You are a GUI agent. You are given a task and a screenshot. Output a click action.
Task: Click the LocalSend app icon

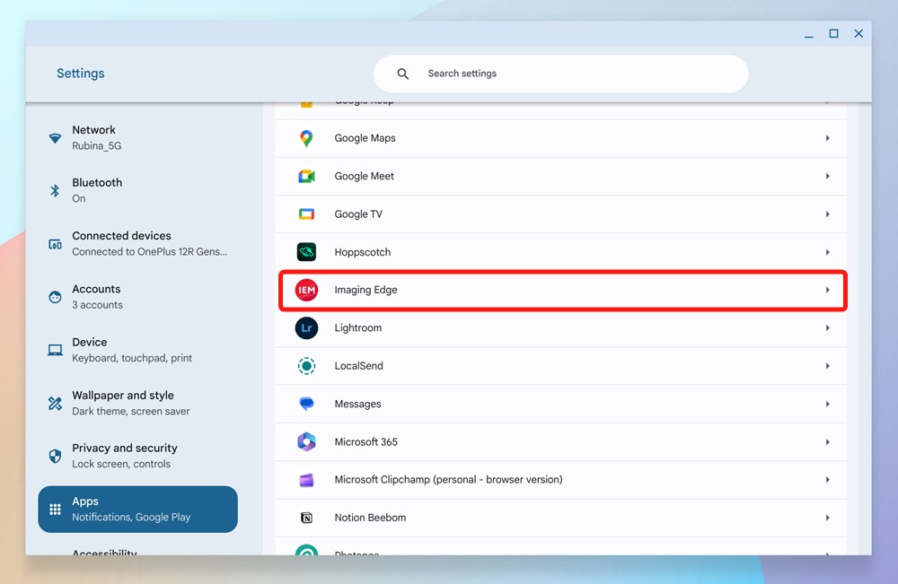coord(306,365)
